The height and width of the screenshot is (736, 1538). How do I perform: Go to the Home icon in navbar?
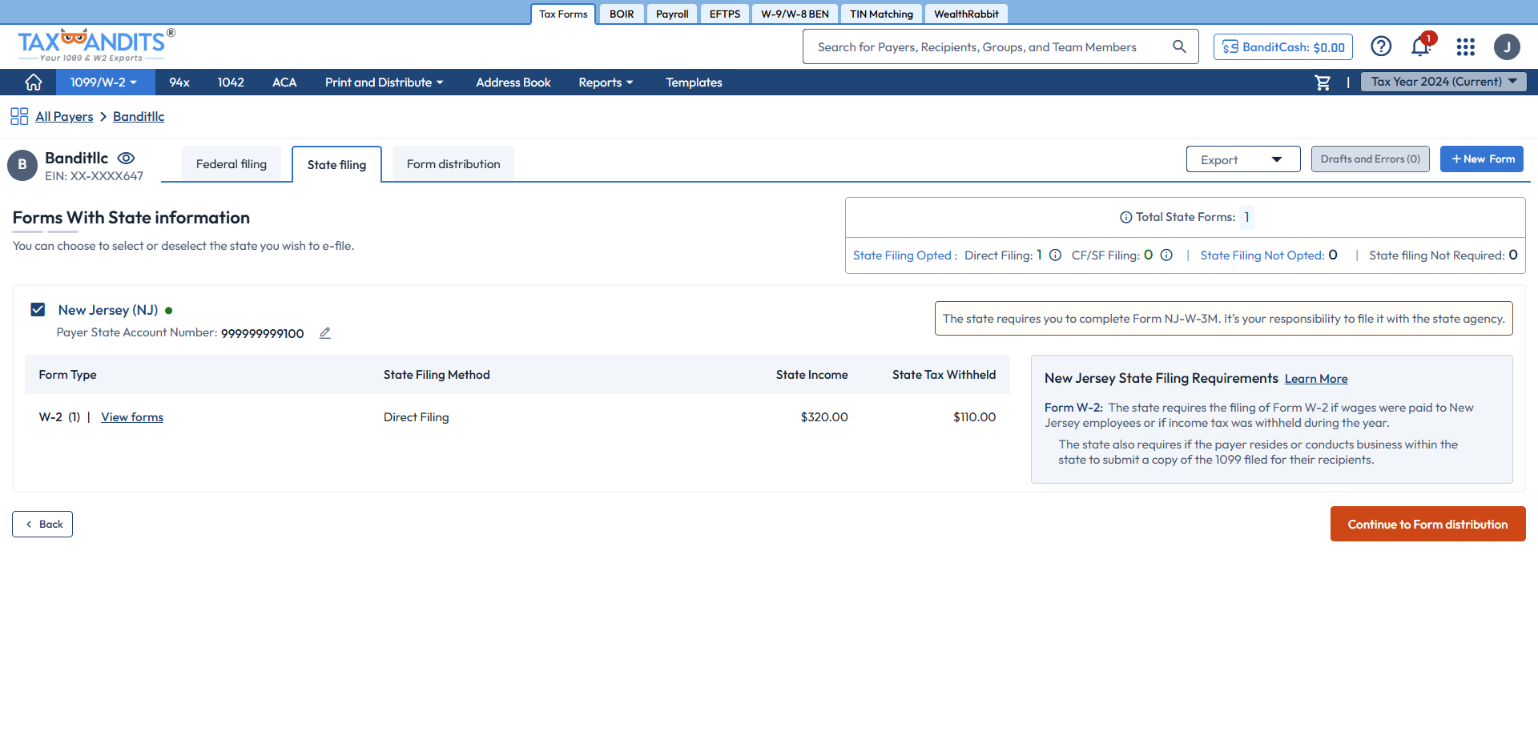coord(34,82)
